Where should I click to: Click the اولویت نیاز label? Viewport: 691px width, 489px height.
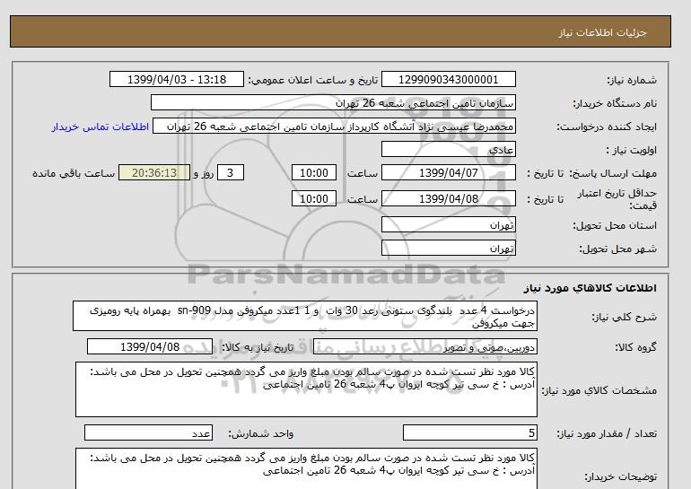632,150
